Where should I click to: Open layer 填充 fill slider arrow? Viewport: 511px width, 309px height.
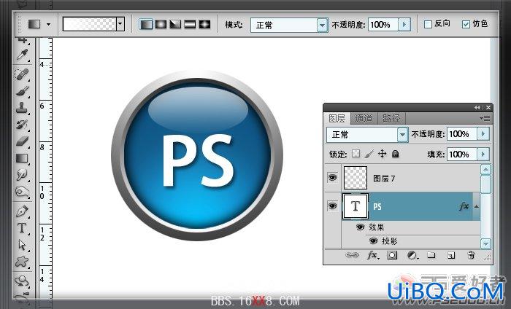[x=483, y=154]
